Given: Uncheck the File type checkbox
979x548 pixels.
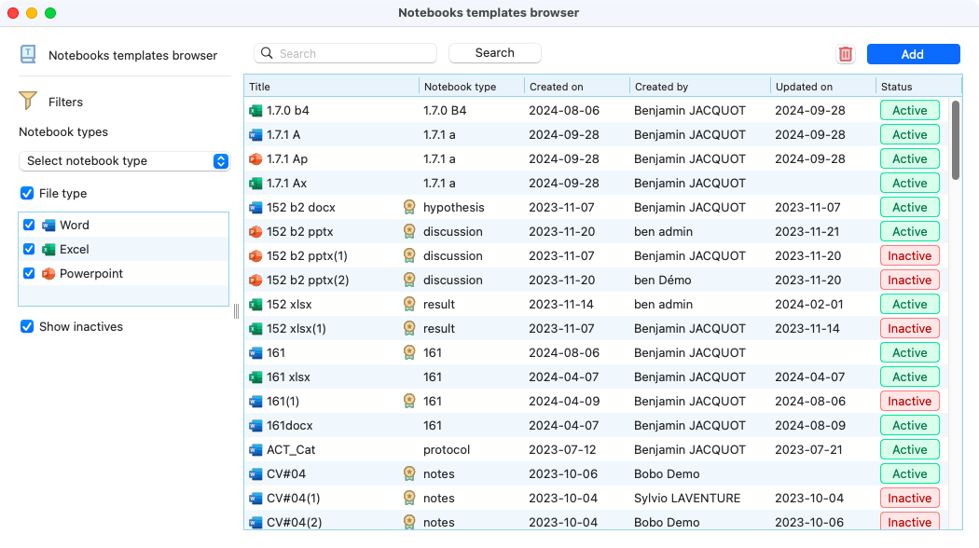Looking at the screenshot, I should pyautogui.click(x=27, y=194).
